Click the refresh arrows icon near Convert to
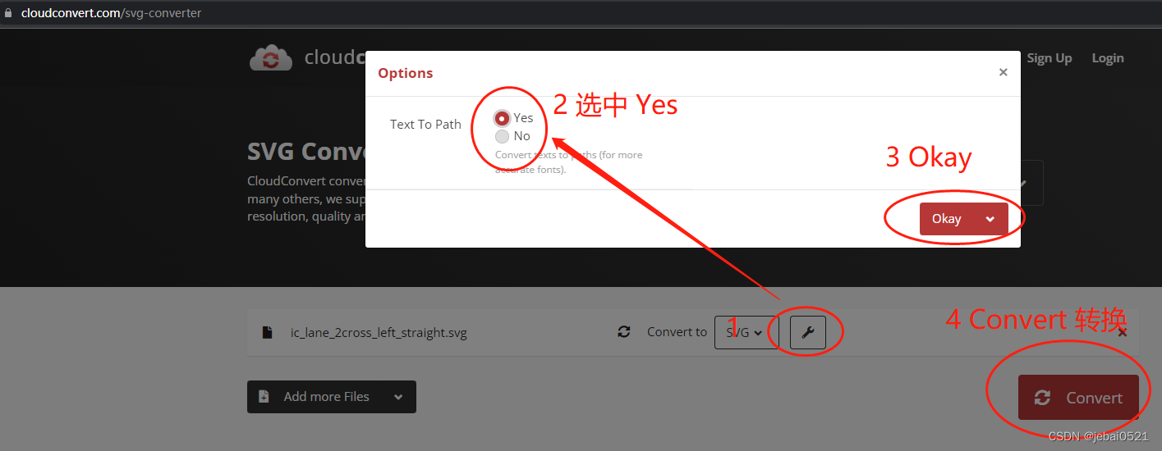The width and height of the screenshot is (1162, 451). tap(624, 332)
